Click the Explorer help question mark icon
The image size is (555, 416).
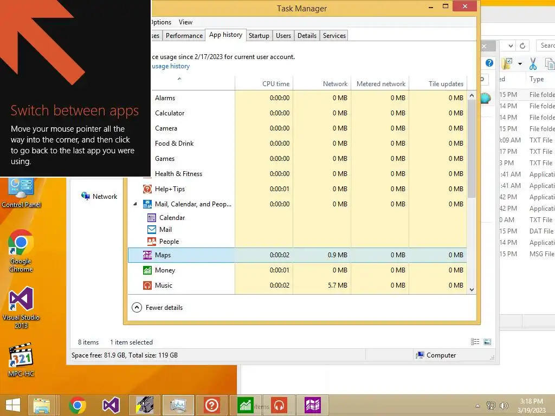[489, 63]
